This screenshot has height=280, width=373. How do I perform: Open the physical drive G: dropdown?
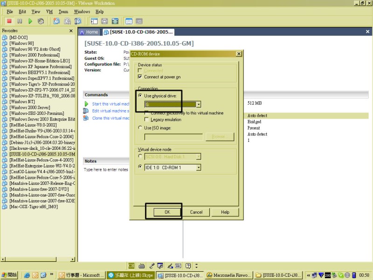tap(199, 104)
